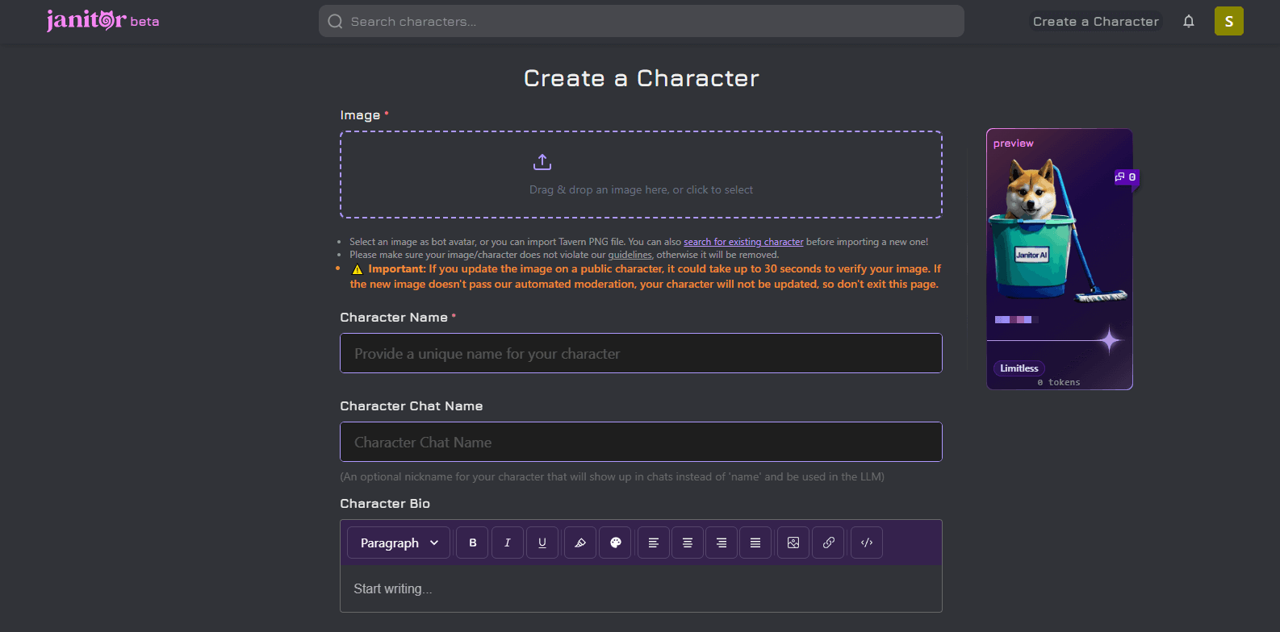Open the search for existing character link
Viewport: 1280px width, 632px height.
click(x=743, y=242)
